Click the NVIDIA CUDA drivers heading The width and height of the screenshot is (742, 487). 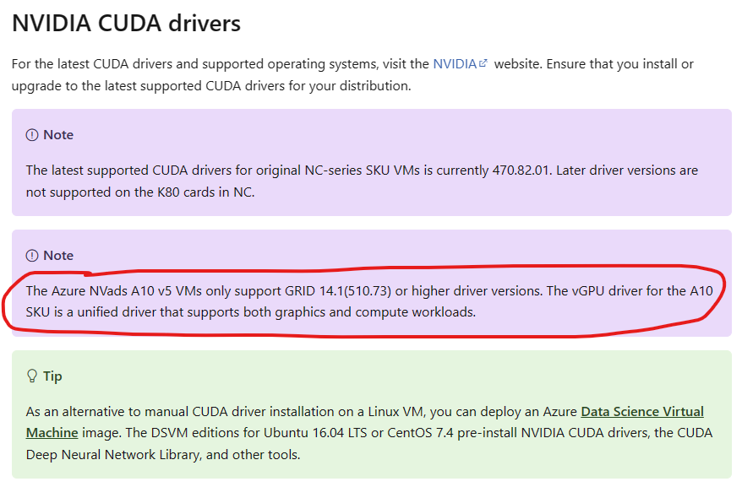[x=127, y=23]
